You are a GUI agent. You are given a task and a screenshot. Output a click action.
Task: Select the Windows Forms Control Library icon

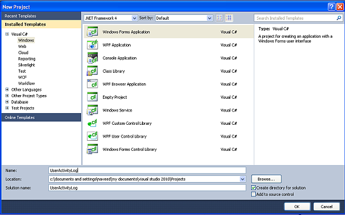pos(92,149)
